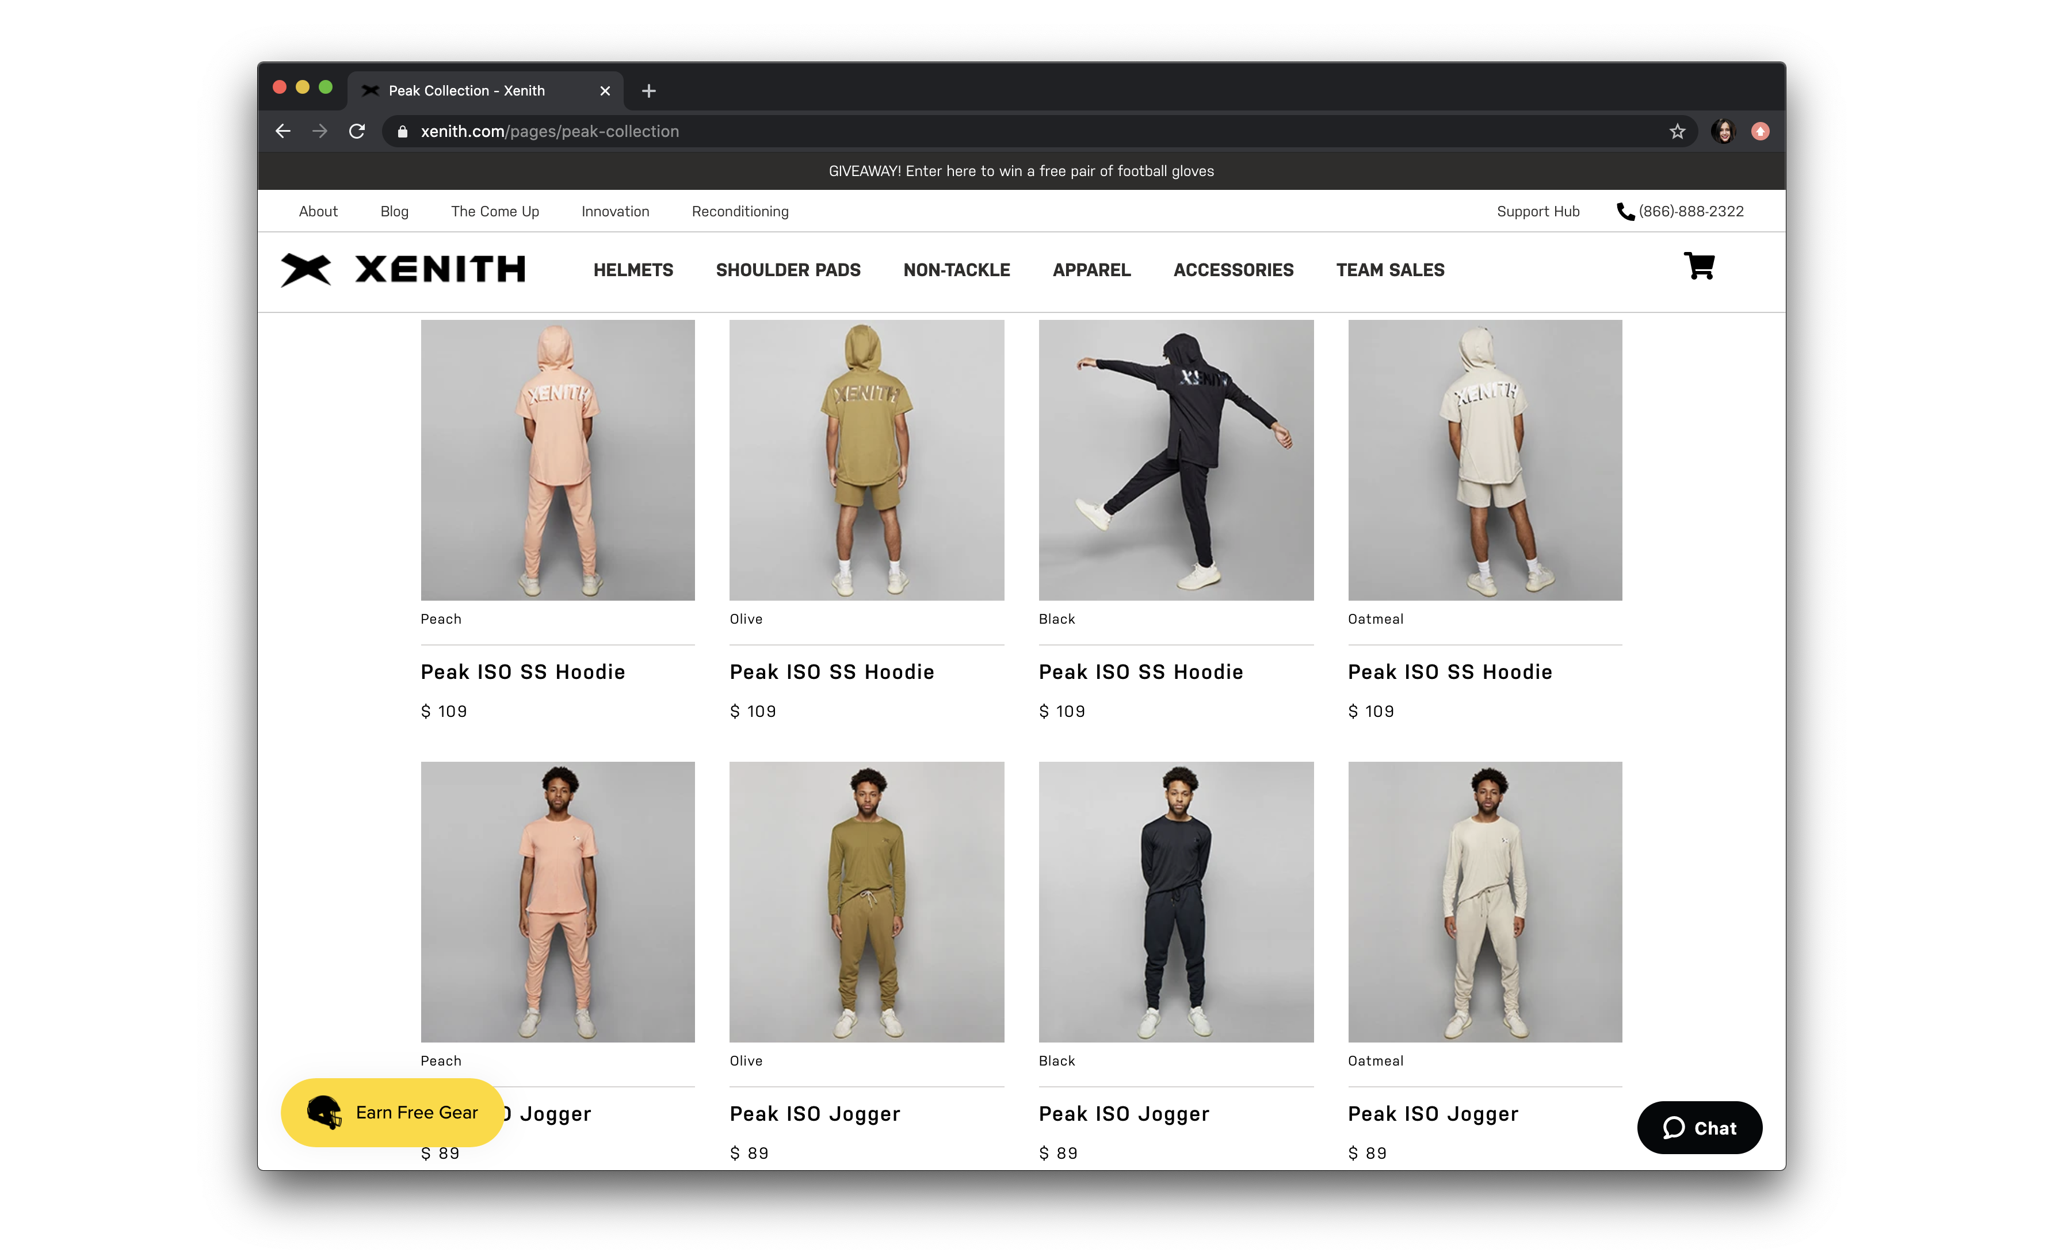Open a new tab with plus icon
The image size is (2062, 1260).
click(x=648, y=90)
